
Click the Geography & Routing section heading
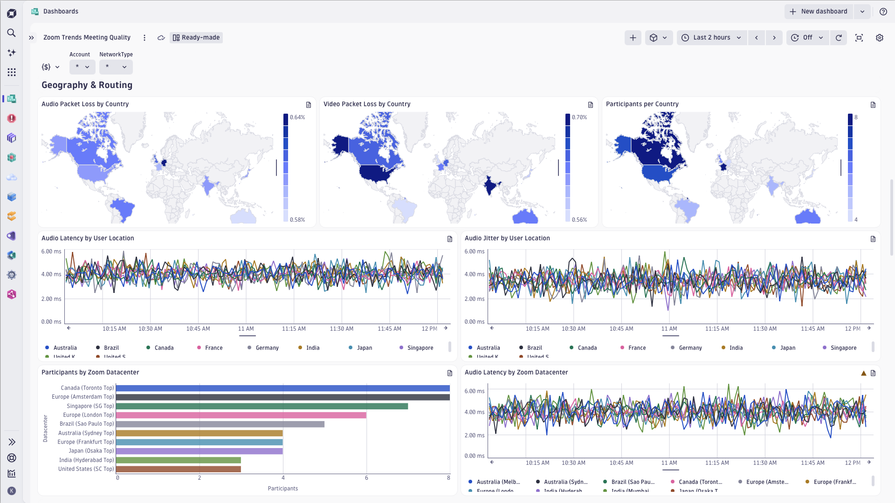tap(87, 85)
